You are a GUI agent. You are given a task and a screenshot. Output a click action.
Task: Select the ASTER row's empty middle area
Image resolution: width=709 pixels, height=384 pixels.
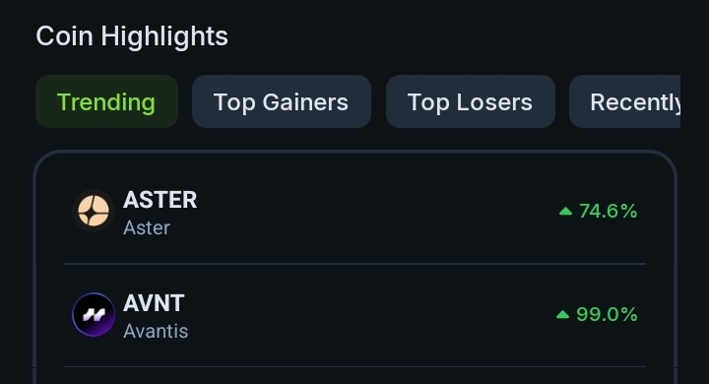click(375, 212)
